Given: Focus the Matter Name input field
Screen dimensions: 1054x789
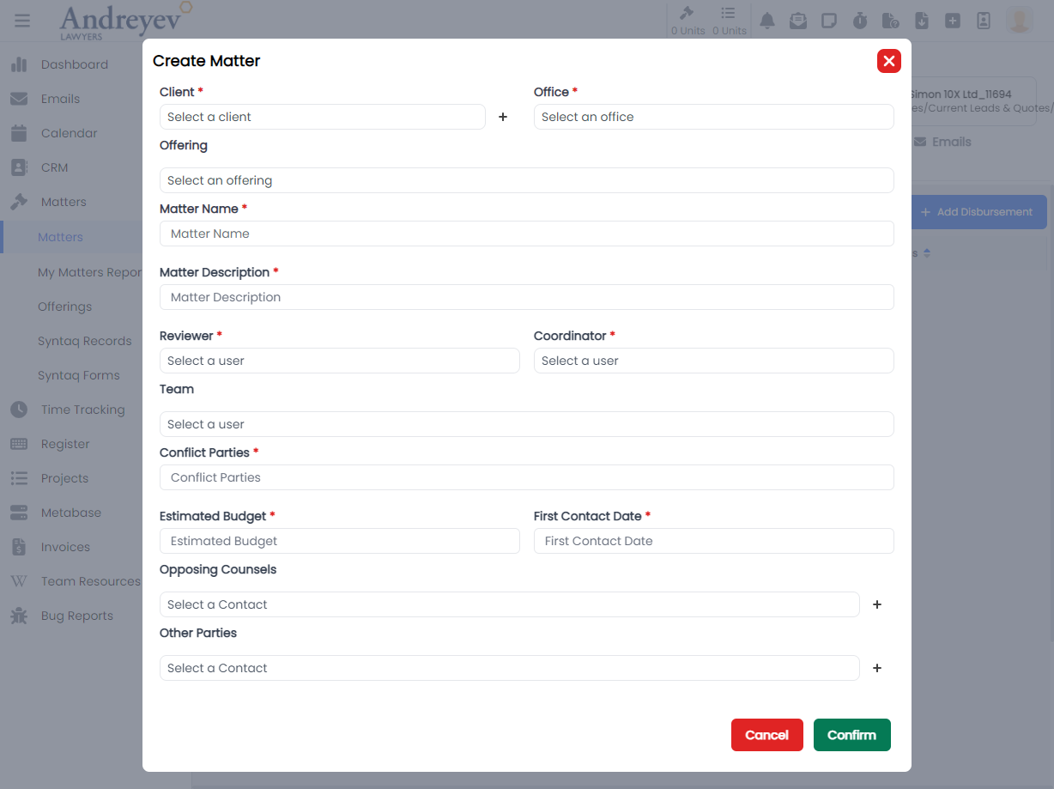Looking at the screenshot, I should coord(526,234).
